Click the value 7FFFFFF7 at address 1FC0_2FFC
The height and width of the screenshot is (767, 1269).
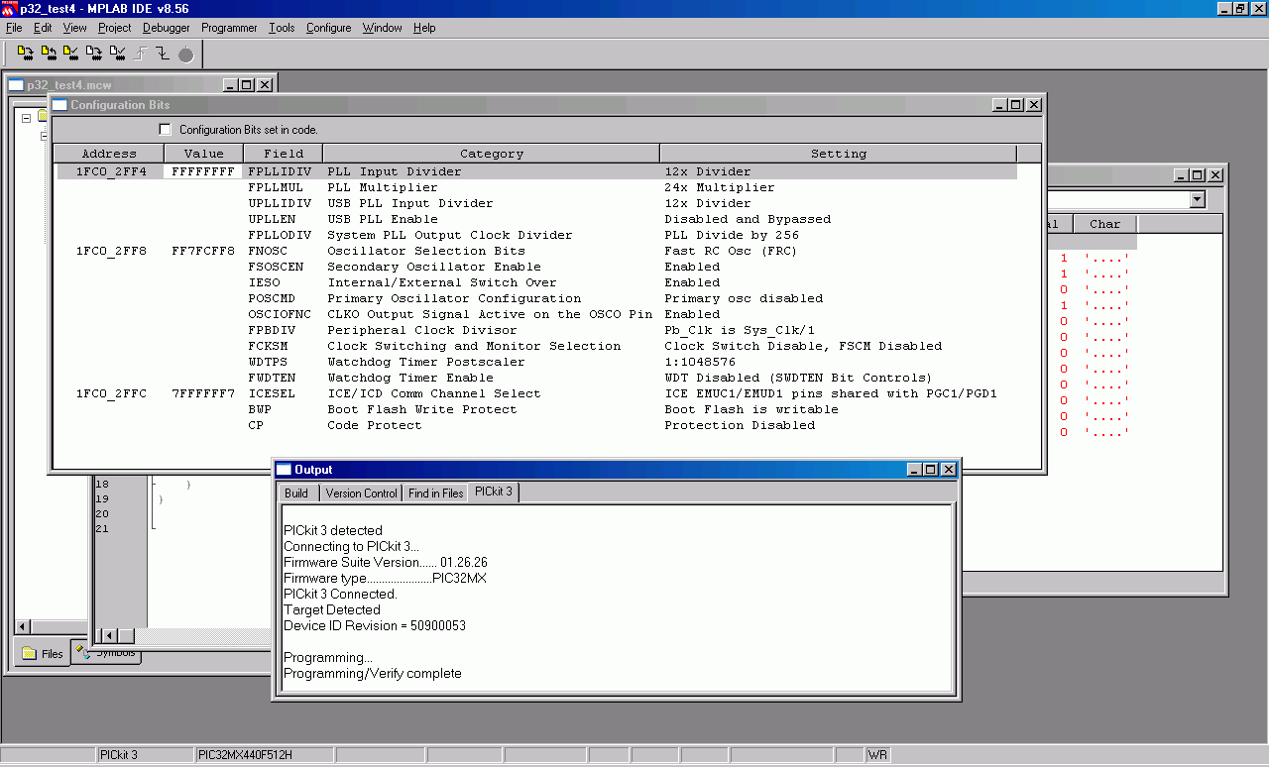(x=203, y=393)
